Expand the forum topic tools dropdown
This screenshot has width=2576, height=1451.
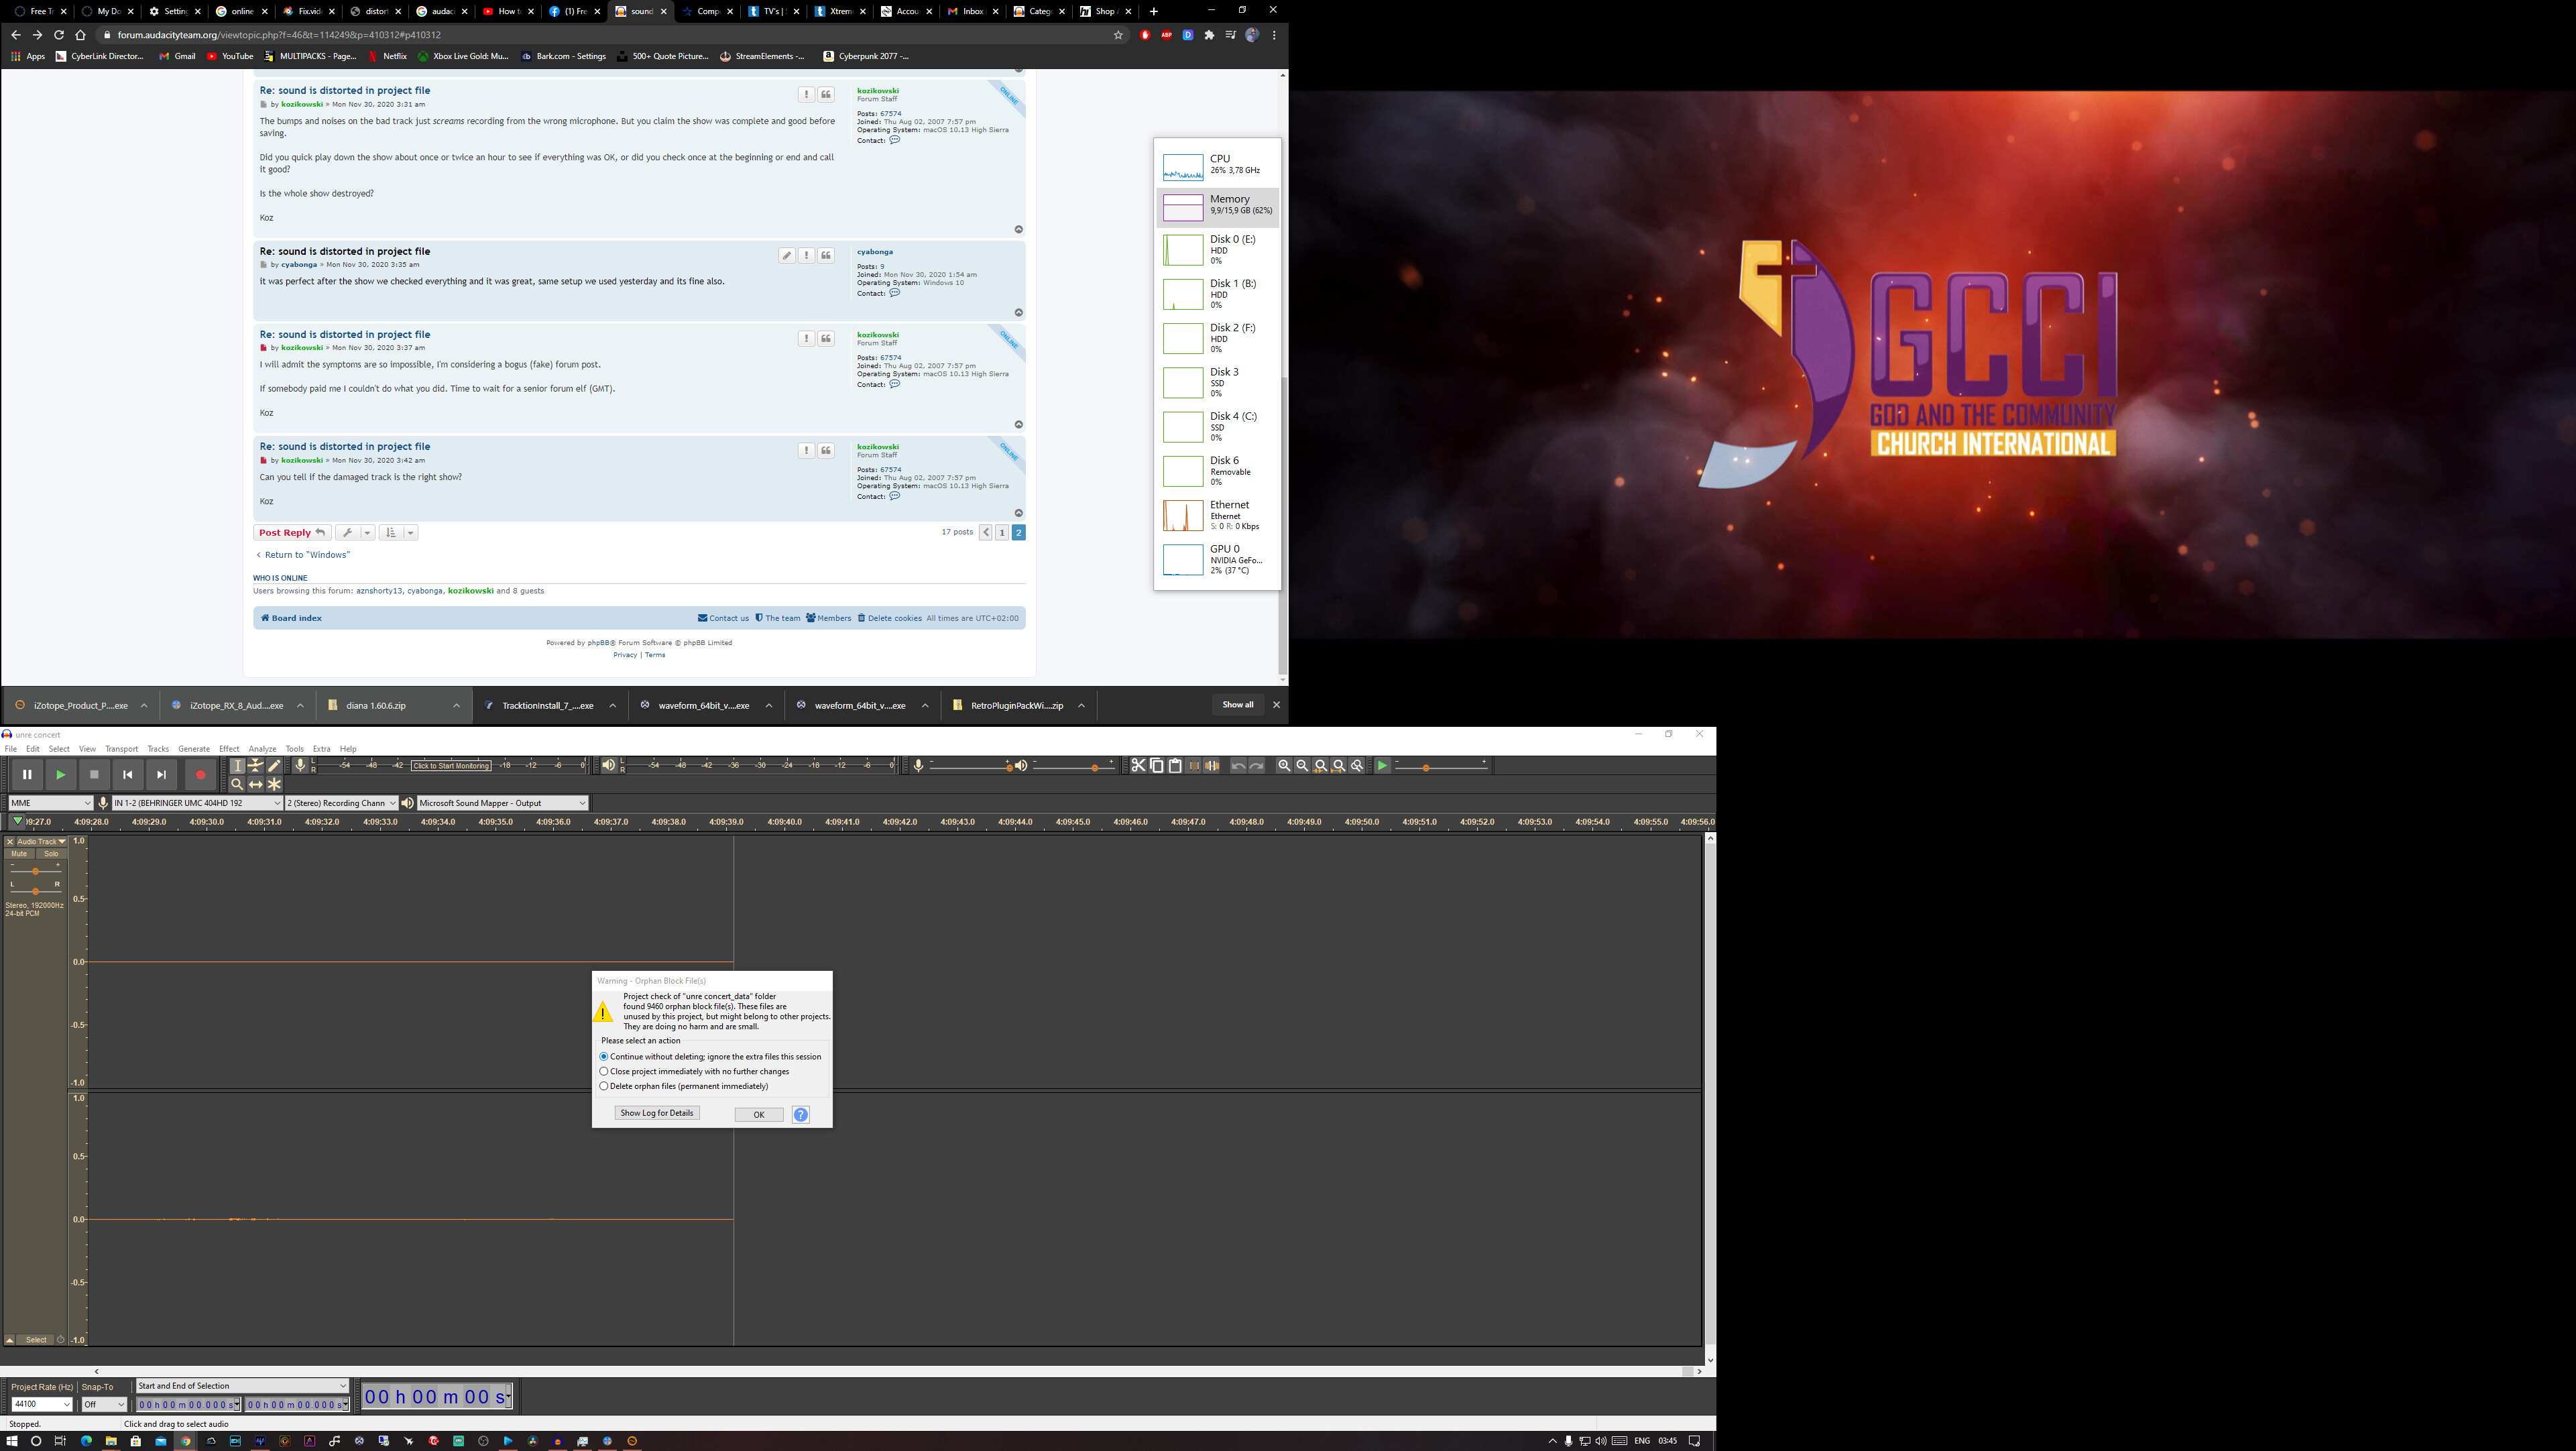click(x=355, y=533)
